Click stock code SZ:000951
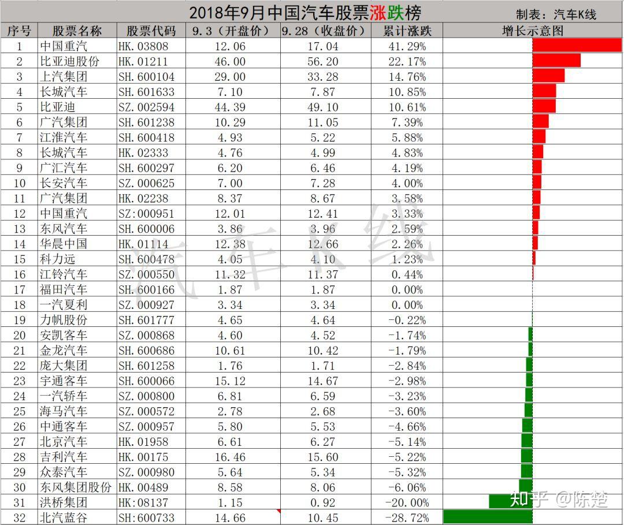 click(146, 213)
